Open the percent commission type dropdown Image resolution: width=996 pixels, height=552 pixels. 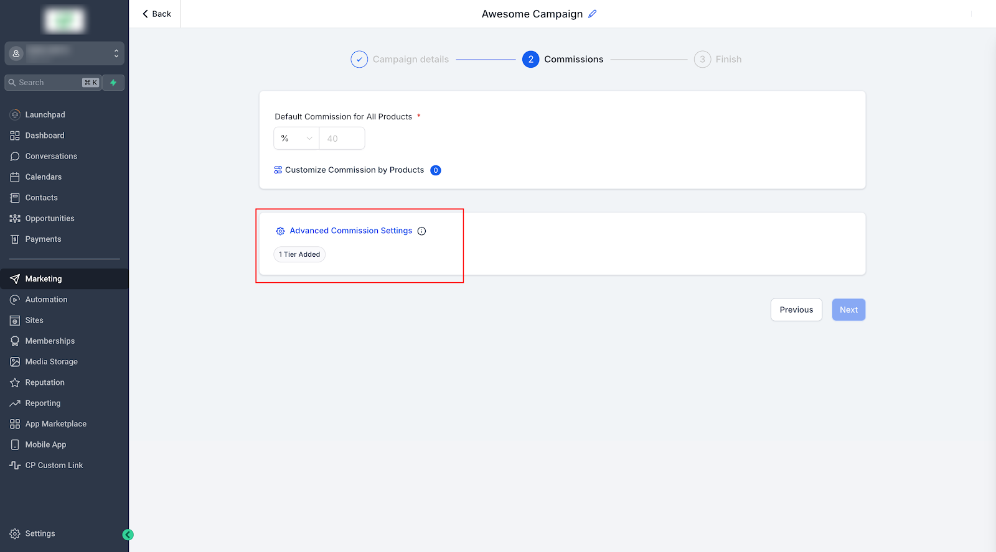point(296,139)
